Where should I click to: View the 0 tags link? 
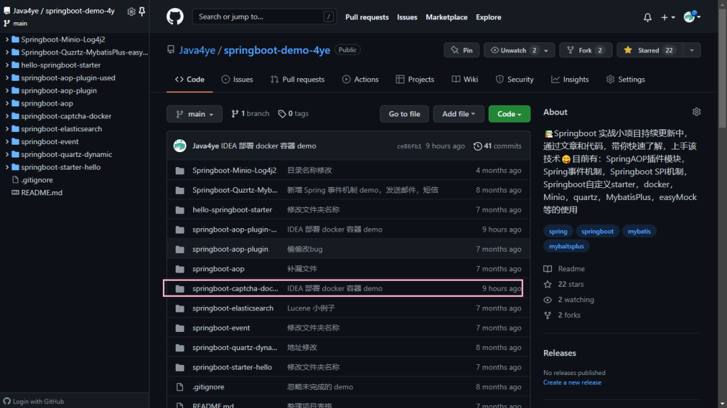coord(293,114)
